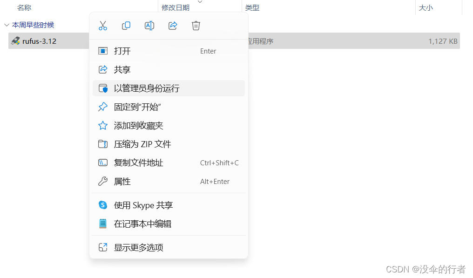Click the star icon beside 添加到收藏夹
Screen dimensions: 473x278
pos(103,126)
